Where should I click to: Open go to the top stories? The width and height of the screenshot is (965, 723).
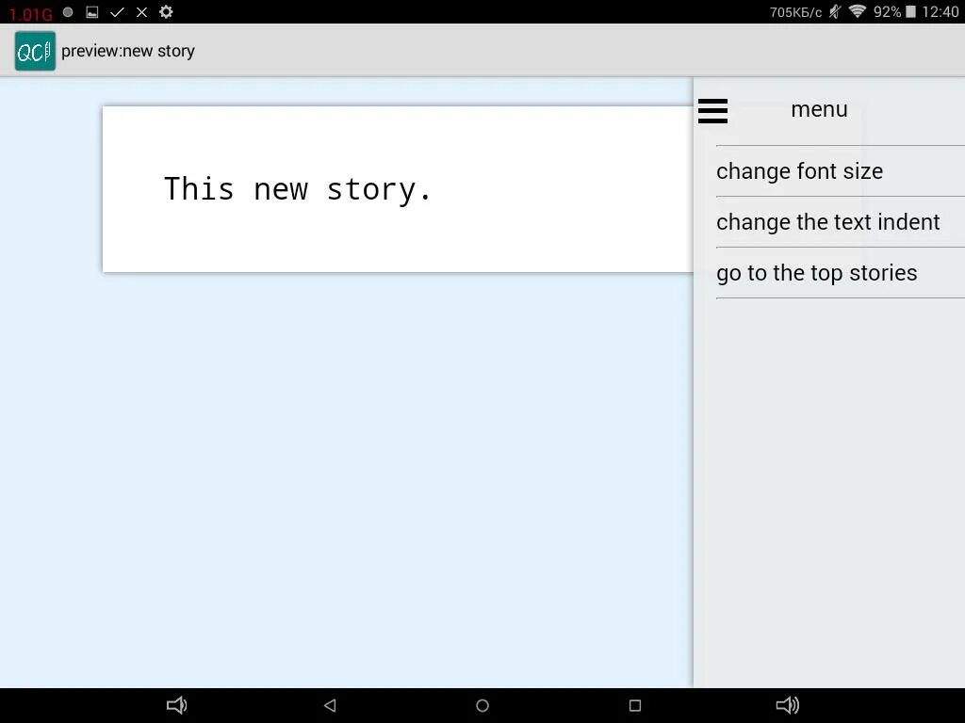pyautogui.click(x=840, y=273)
